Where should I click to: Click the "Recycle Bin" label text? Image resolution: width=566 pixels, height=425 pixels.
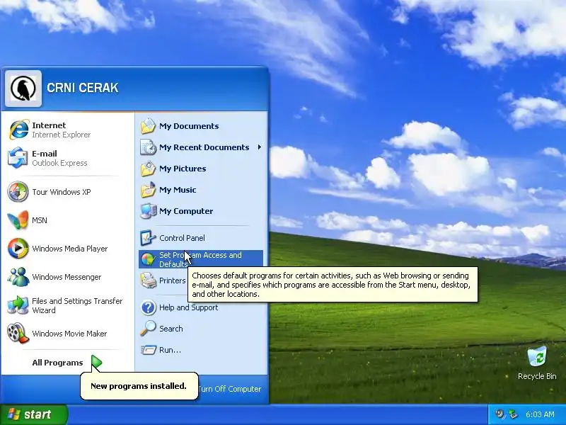(x=537, y=376)
